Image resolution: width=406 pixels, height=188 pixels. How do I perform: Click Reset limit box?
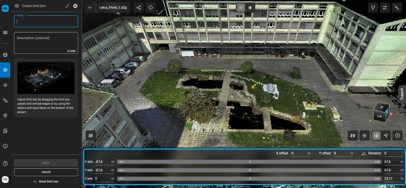tap(46, 181)
